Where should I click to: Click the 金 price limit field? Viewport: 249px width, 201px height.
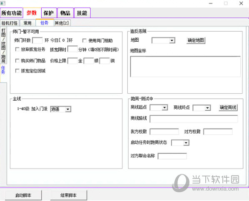click(72, 61)
